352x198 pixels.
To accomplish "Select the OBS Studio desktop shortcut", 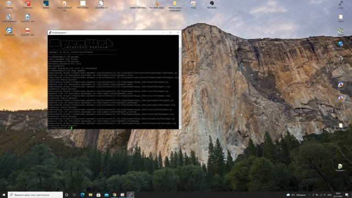I will [212, 4].
